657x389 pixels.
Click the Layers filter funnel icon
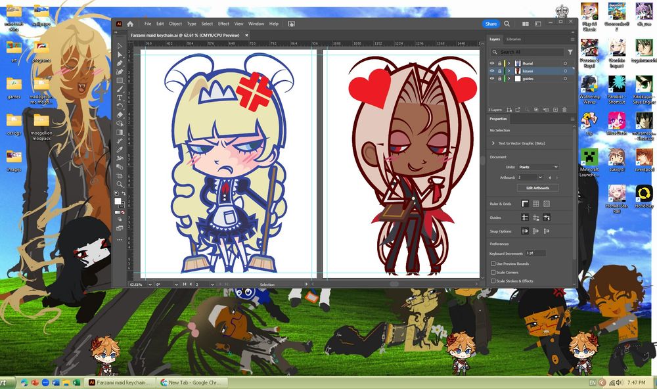point(570,52)
